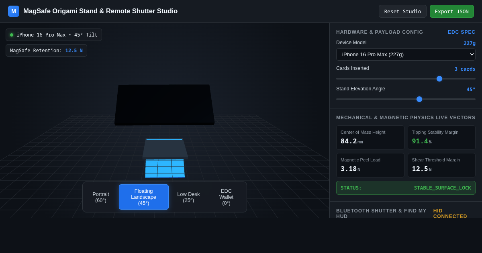
Task: Click the green status dot in device badge
Action: point(12,35)
